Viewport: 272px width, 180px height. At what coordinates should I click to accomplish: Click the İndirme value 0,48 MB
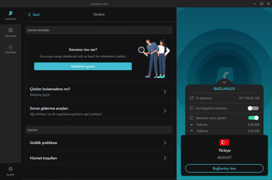[x=253, y=125]
